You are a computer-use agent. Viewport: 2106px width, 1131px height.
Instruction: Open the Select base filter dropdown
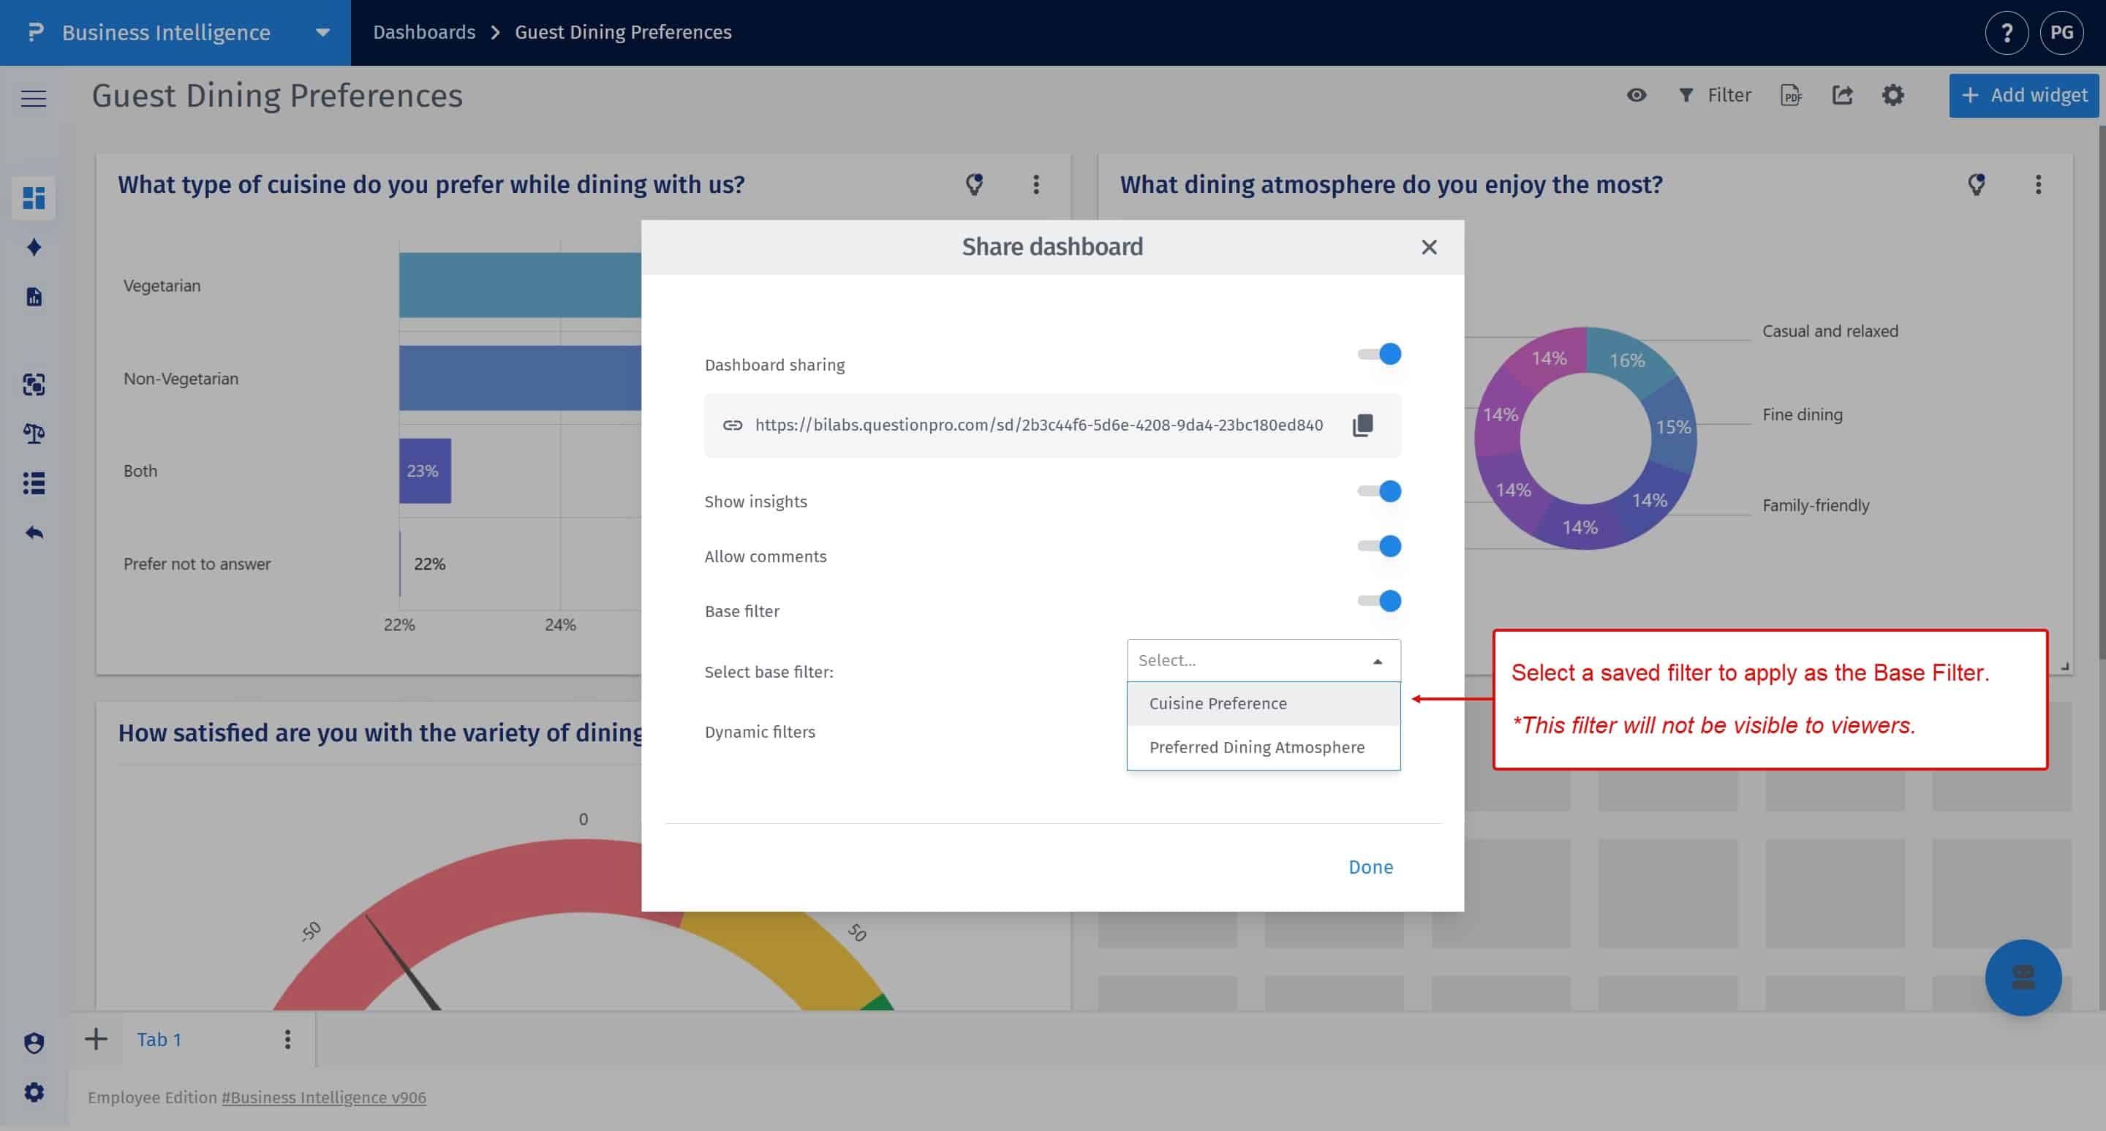(1262, 659)
